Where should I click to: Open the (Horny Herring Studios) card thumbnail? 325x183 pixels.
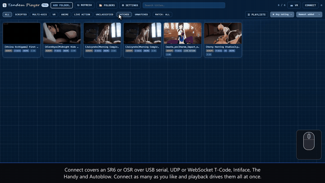coord(223,33)
